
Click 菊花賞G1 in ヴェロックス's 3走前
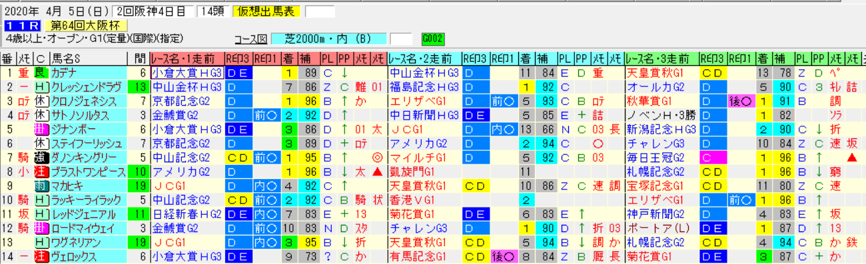point(650,256)
